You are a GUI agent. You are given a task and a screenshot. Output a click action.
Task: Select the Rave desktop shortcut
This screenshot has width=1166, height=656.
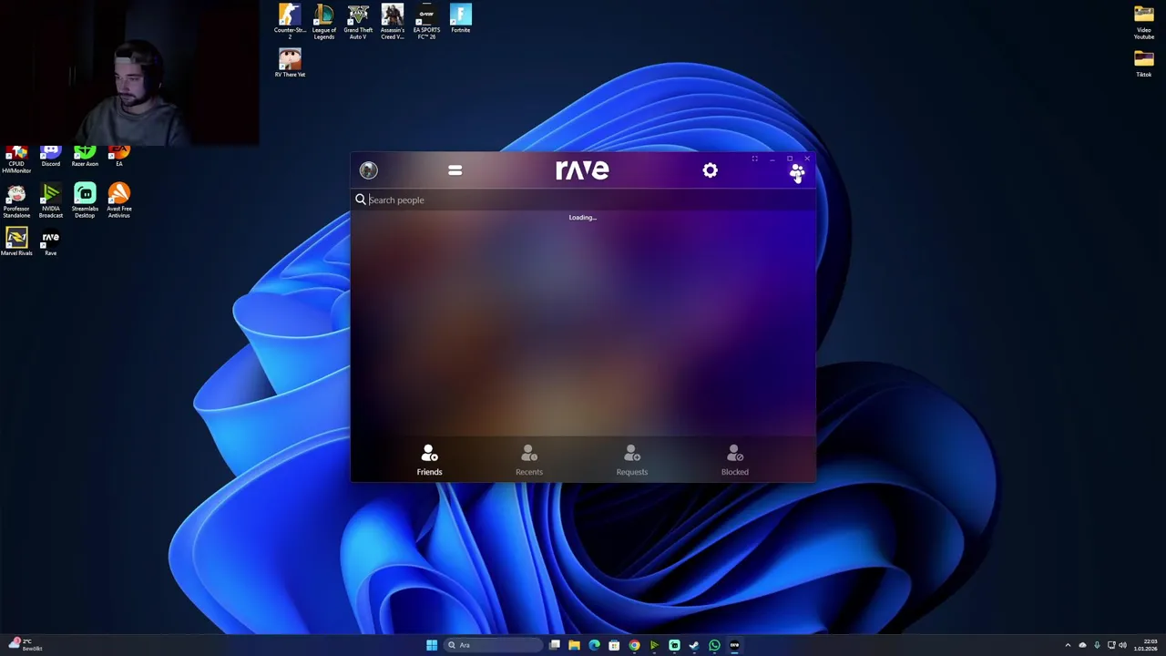tap(50, 242)
